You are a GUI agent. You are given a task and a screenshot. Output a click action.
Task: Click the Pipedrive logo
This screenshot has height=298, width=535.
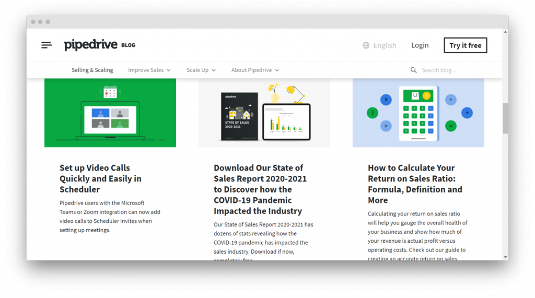91,45
